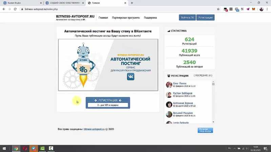Click the large РЕГИСТРАЦИЯ button
The height and width of the screenshot is (152, 271).
pos(108,103)
